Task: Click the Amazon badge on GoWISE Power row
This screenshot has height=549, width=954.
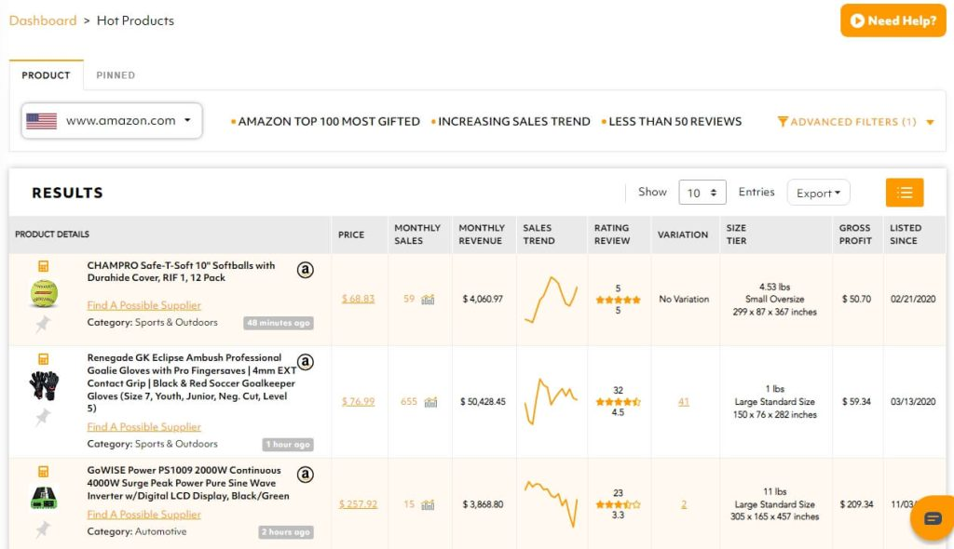Action: 306,475
